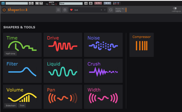Add the Pan shaper

(63, 97)
